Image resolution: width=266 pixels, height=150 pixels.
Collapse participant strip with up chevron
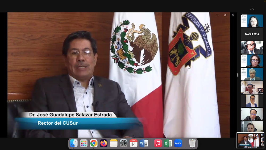point(252,9)
